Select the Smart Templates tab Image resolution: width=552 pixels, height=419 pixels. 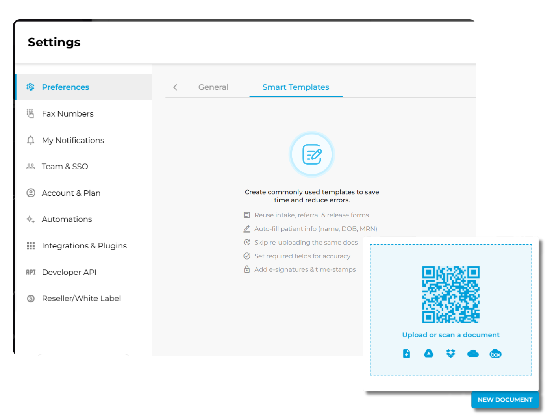coord(296,87)
